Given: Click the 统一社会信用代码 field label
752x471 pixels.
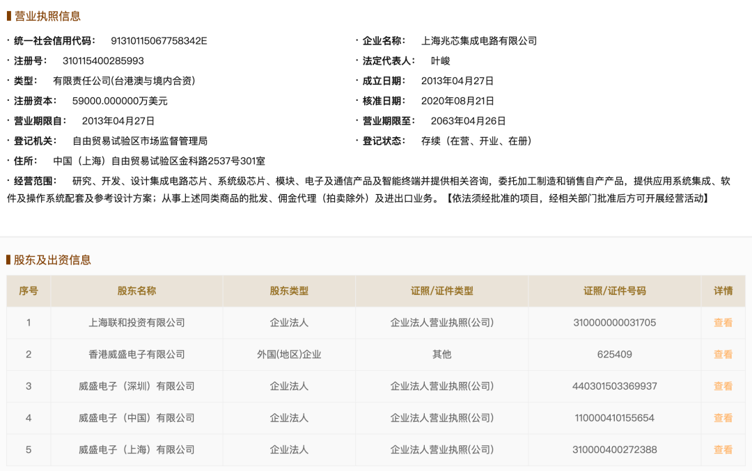Looking at the screenshot, I should (x=54, y=41).
